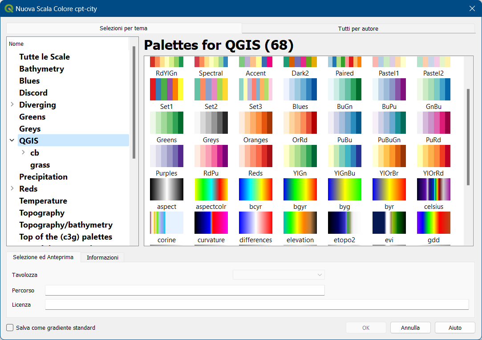The image size is (482, 340).
Task: Select the Set1 palette thumbnail
Action: tap(166, 89)
